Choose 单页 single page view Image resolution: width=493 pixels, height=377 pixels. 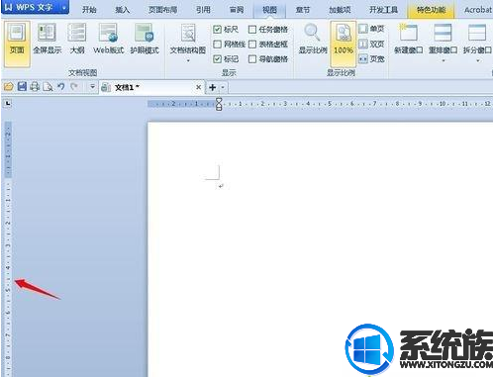pyautogui.click(x=371, y=29)
